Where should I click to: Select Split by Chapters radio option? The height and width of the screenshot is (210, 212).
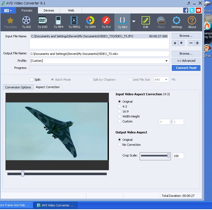90,80
